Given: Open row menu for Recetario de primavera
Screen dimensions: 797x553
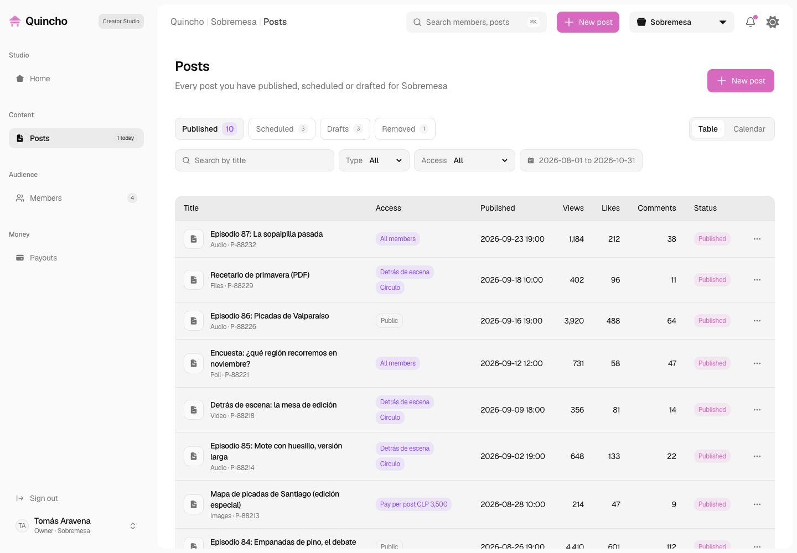Looking at the screenshot, I should [757, 280].
